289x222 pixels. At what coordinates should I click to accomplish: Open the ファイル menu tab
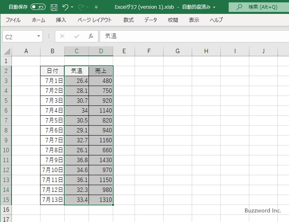coord(13,20)
